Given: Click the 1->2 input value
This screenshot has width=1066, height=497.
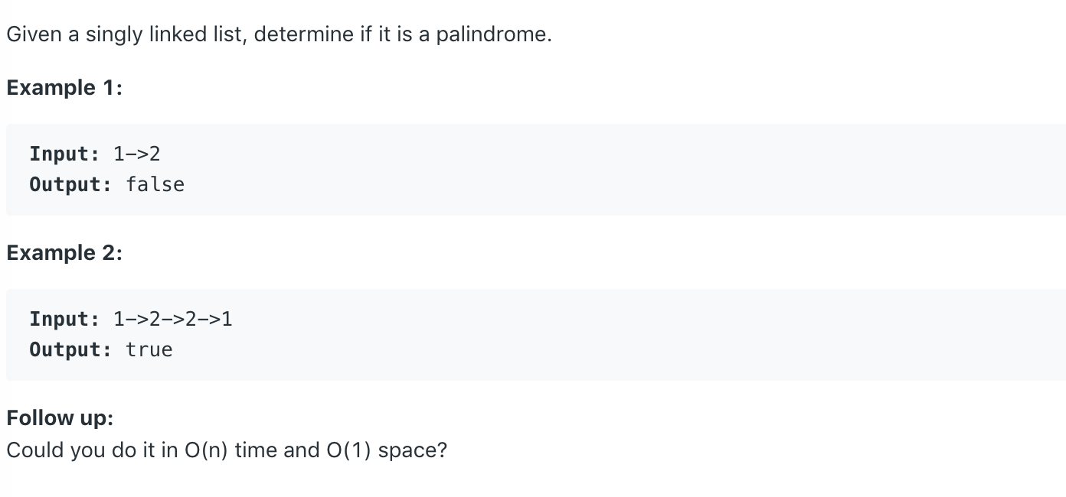Looking at the screenshot, I should [137, 154].
